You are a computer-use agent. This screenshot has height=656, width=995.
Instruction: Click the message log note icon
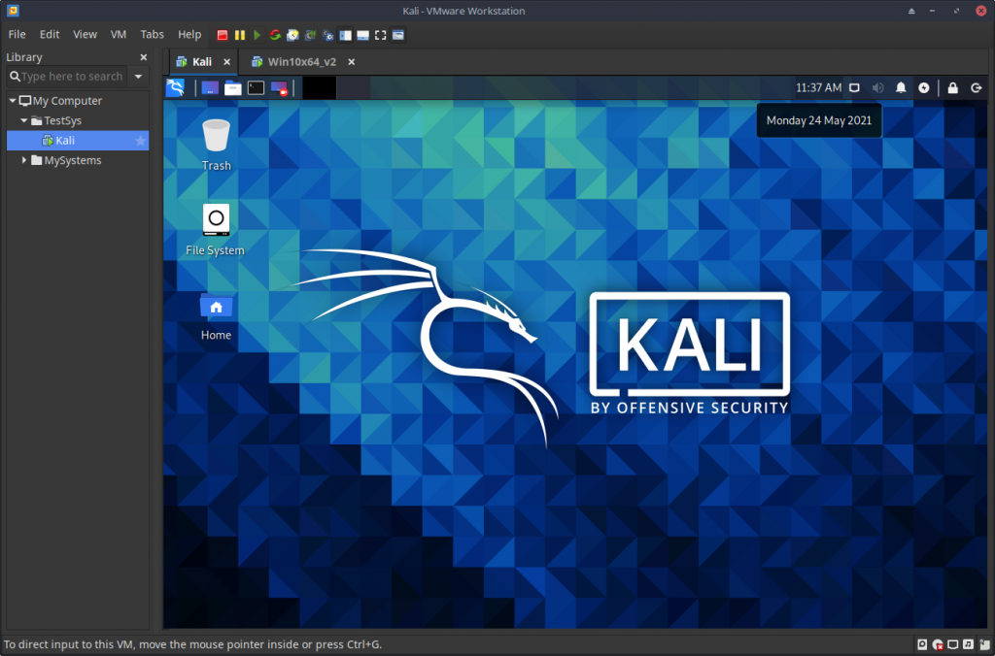click(x=984, y=644)
